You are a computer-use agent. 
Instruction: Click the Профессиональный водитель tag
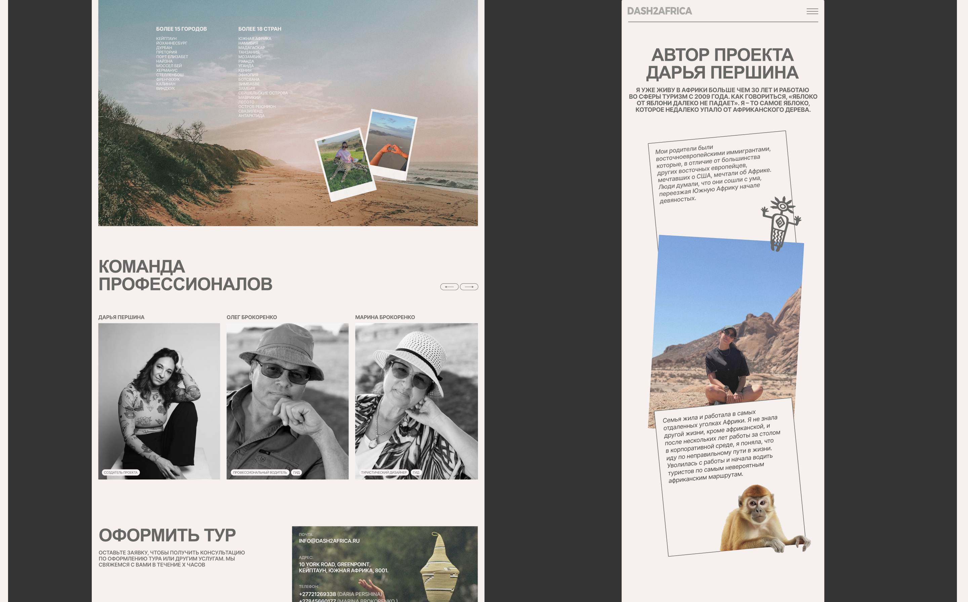pos(260,473)
